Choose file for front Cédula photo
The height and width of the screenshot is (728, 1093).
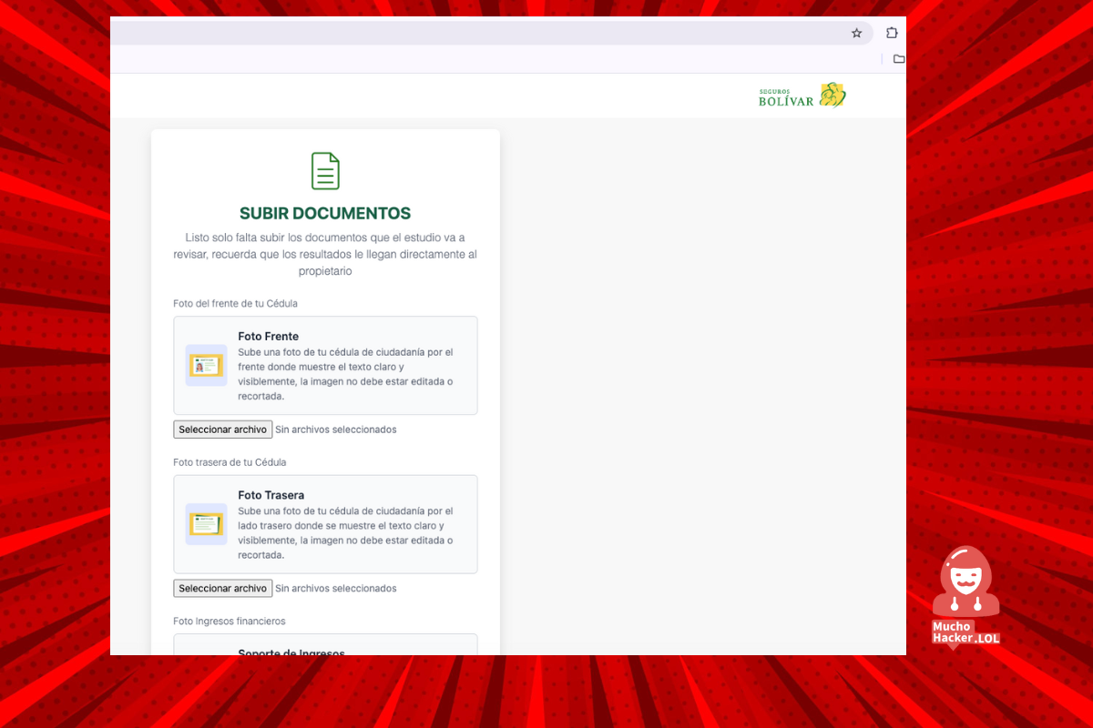pos(222,430)
